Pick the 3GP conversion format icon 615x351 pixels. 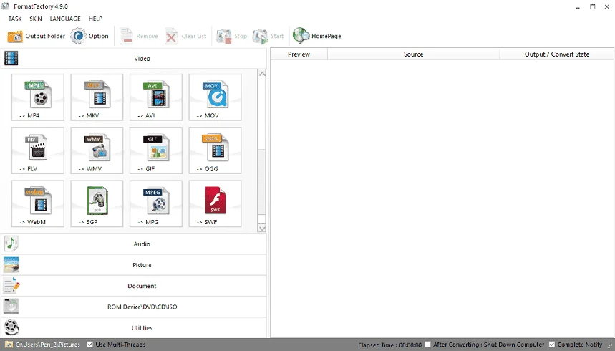tap(97, 203)
